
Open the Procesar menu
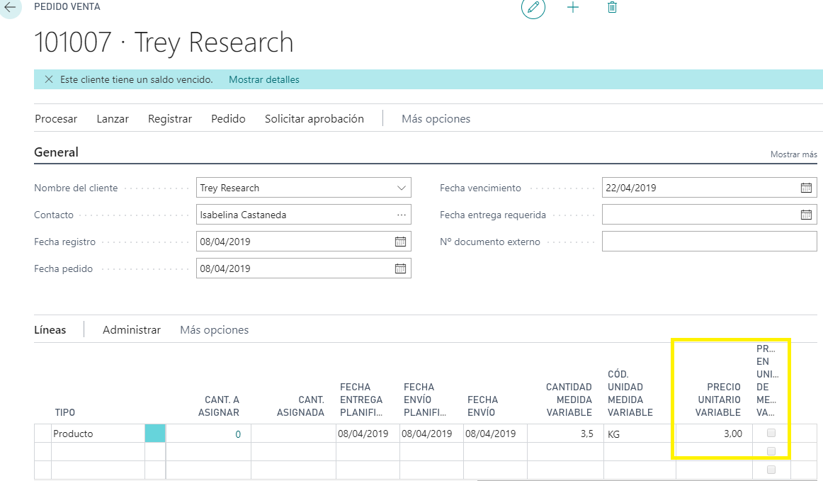(x=56, y=119)
